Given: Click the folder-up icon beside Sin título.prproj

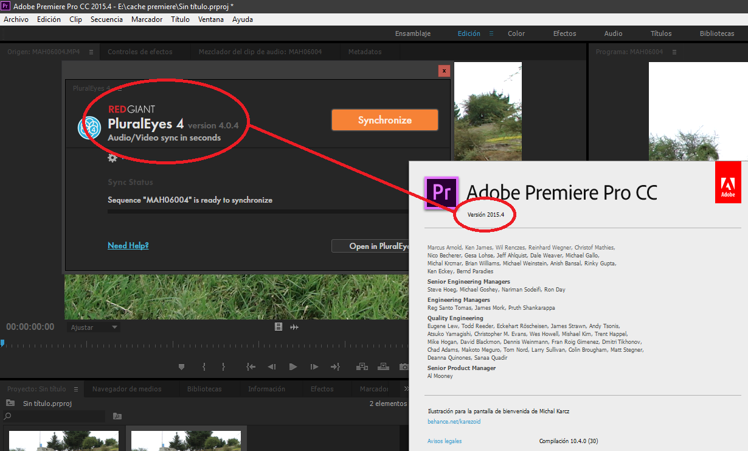Looking at the screenshot, I should coord(10,403).
